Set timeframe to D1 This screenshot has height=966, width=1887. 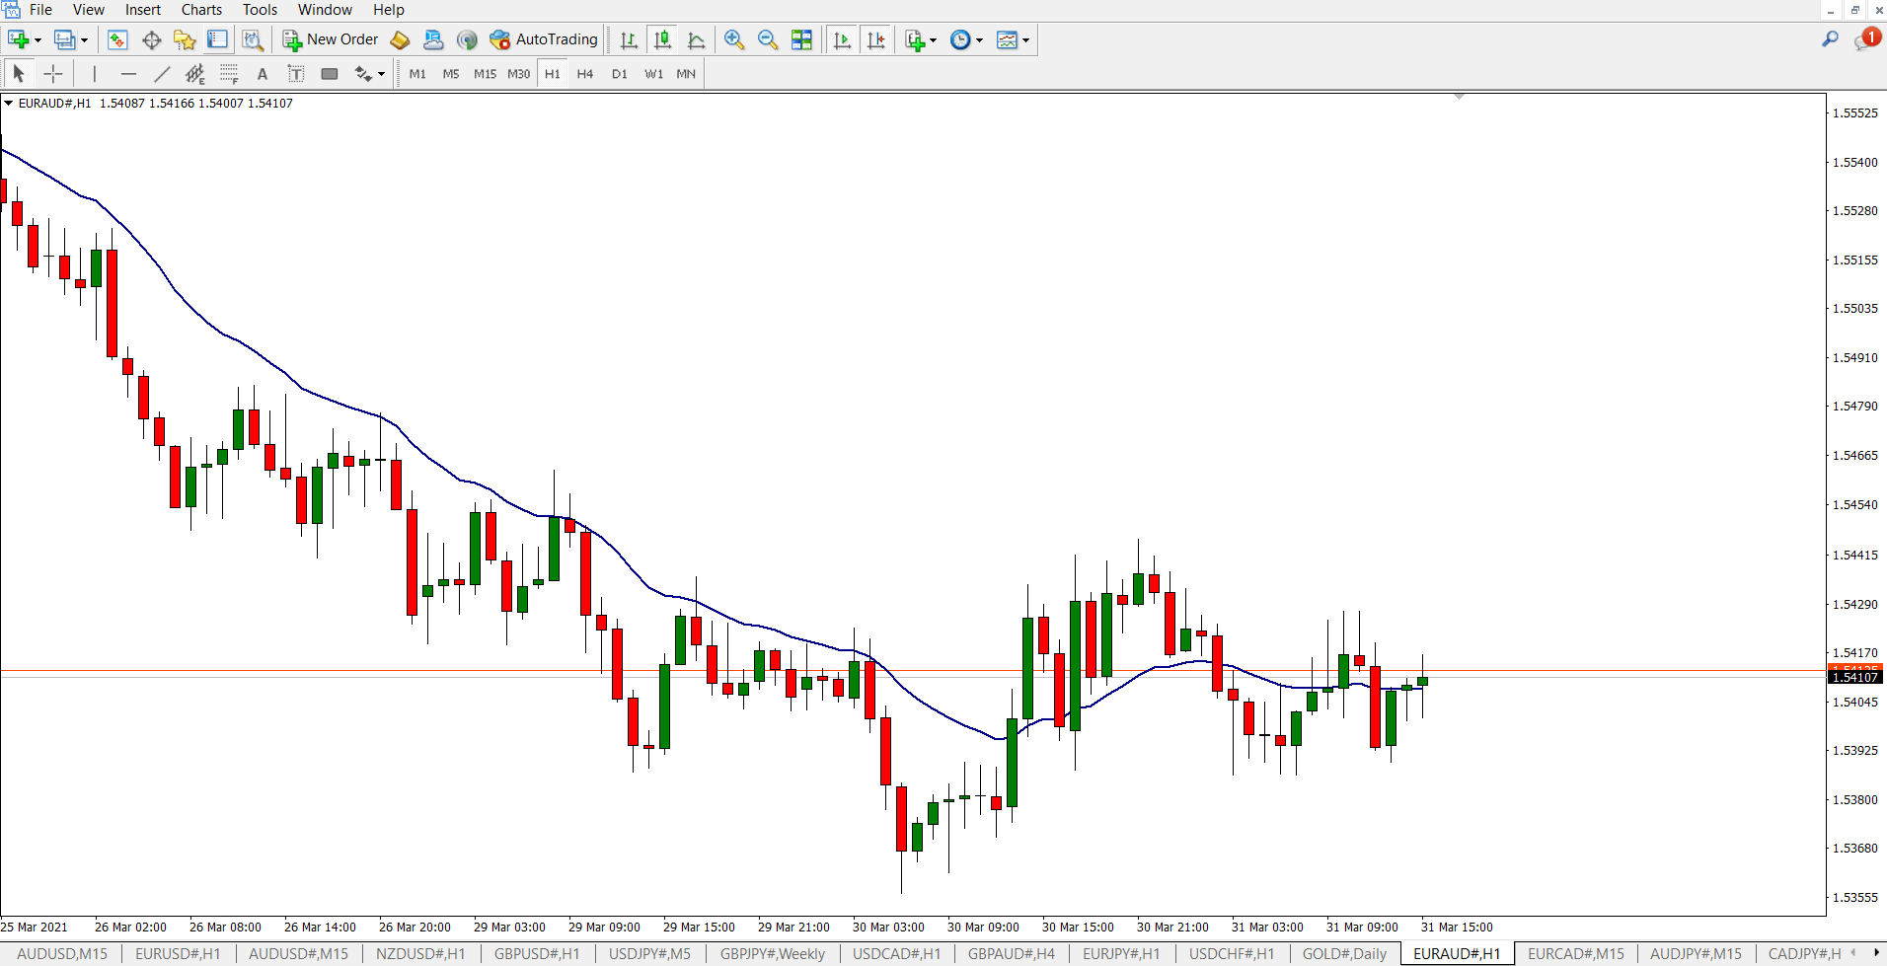pyautogui.click(x=619, y=74)
